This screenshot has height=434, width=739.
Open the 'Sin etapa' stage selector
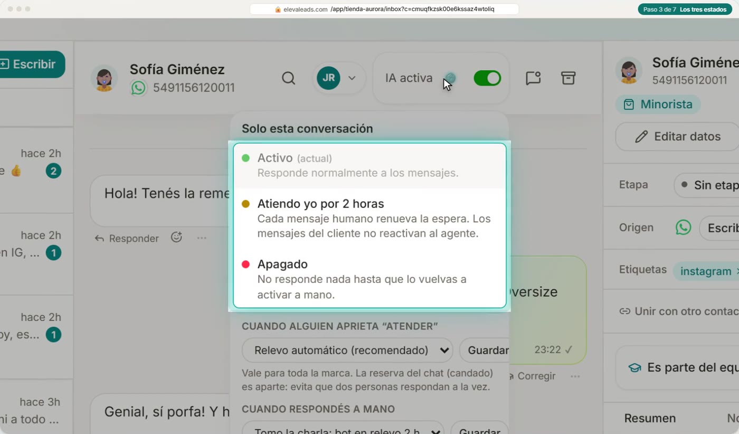pyautogui.click(x=706, y=185)
